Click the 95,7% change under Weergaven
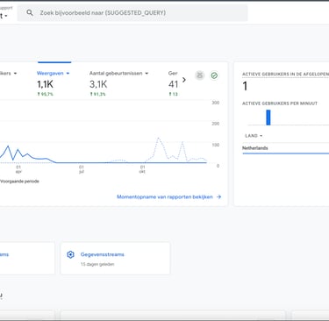The height and width of the screenshot is (321, 329). pyautogui.click(x=45, y=94)
